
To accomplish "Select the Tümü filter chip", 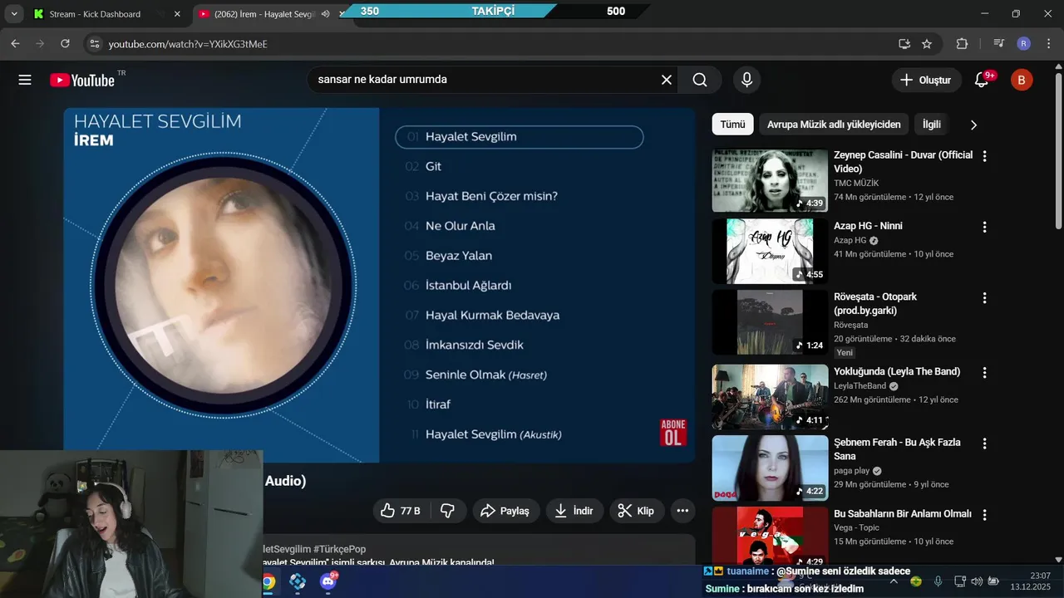I will pyautogui.click(x=732, y=125).
